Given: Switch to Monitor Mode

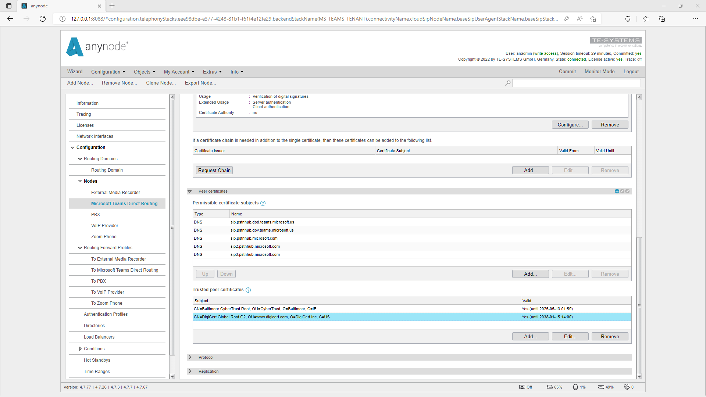Looking at the screenshot, I should [600, 72].
